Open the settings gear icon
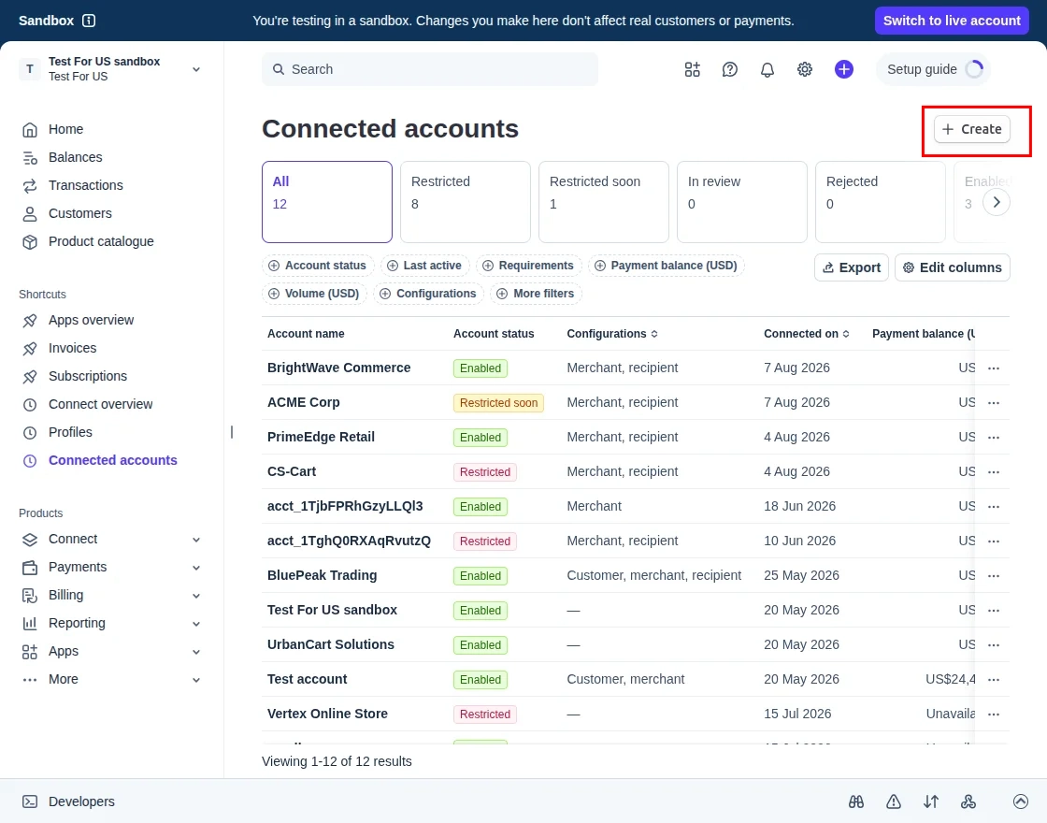 (x=805, y=69)
